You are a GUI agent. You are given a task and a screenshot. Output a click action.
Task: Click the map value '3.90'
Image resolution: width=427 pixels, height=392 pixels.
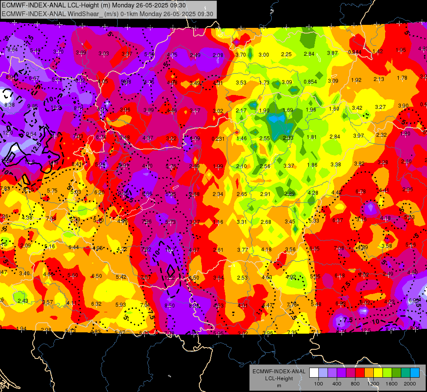tap(403, 105)
